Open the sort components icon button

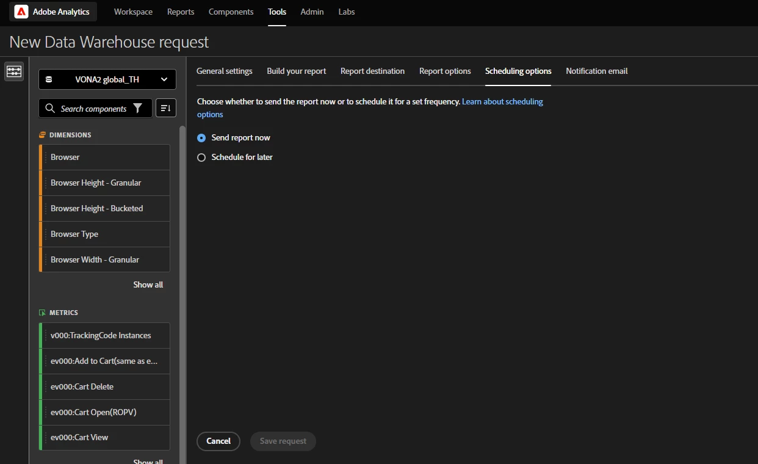pos(166,108)
